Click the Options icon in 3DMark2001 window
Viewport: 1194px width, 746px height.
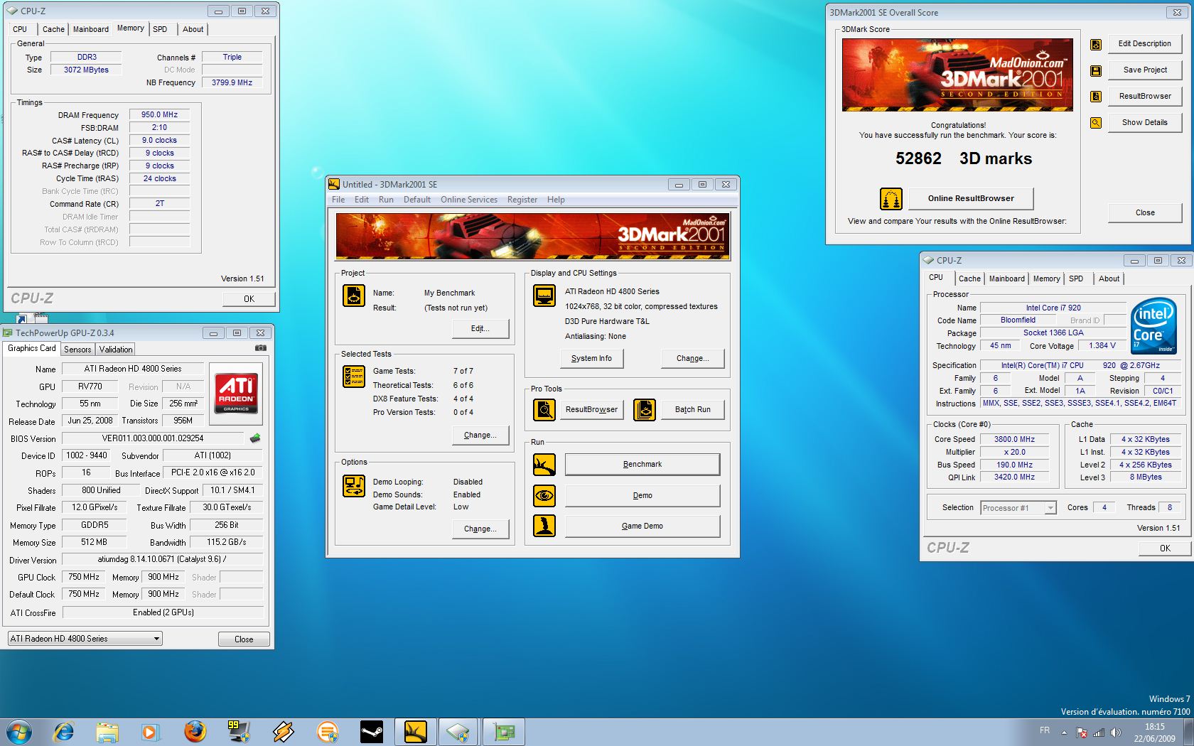coord(354,485)
